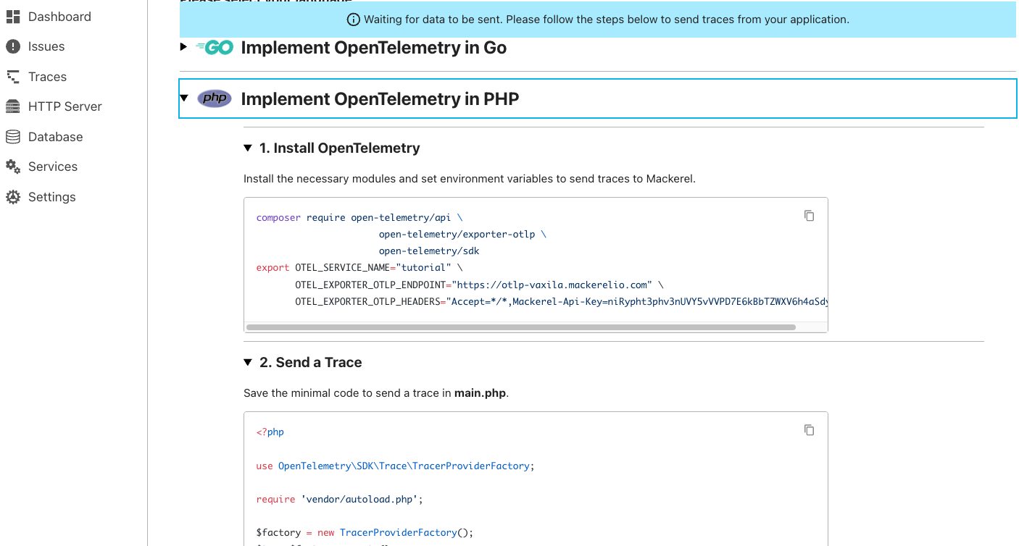The height and width of the screenshot is (546, 1019).
Task: Click the $factory = new TracerProviderFactory line
Action: click(x=365, y=532)
